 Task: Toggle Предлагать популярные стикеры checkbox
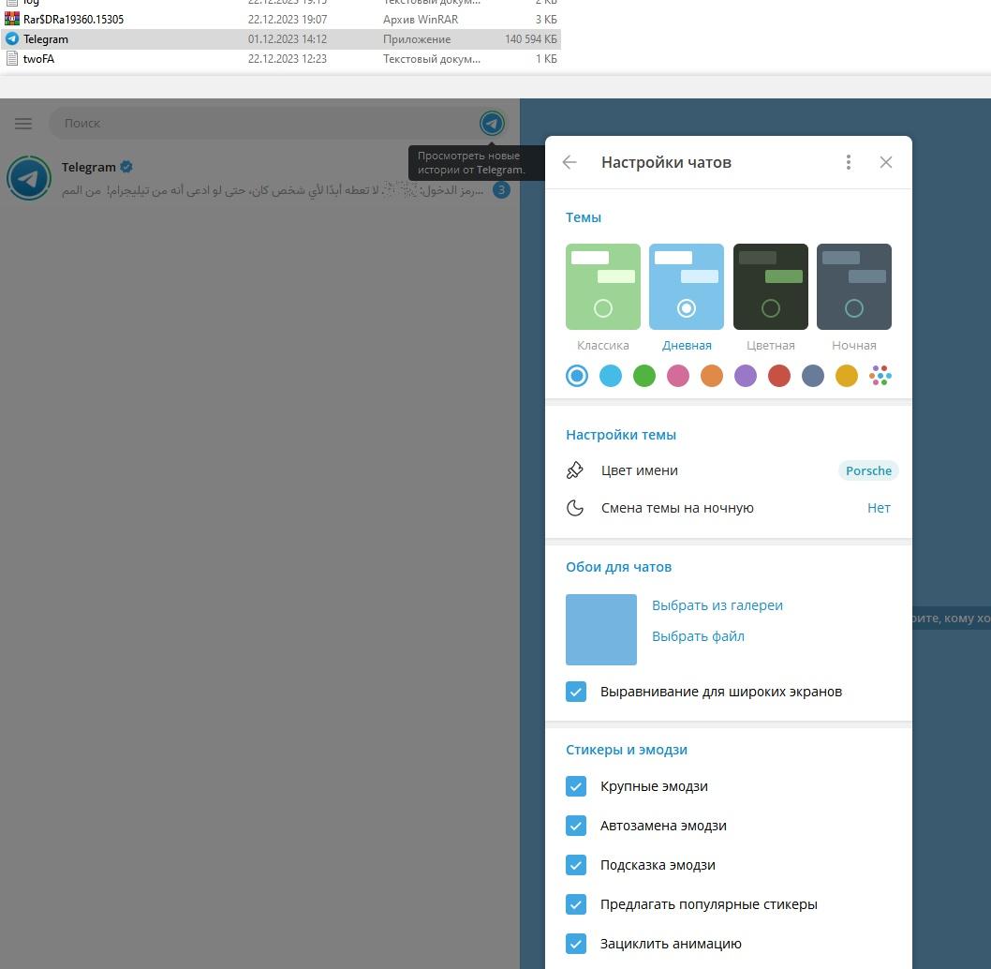pos(576,903)
